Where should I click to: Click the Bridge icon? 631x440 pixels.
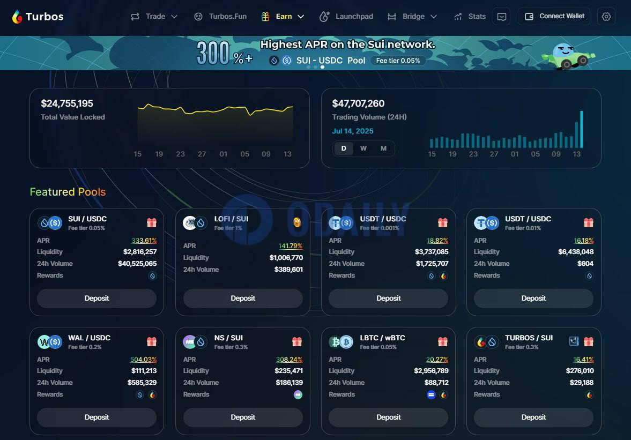[391, 17]
